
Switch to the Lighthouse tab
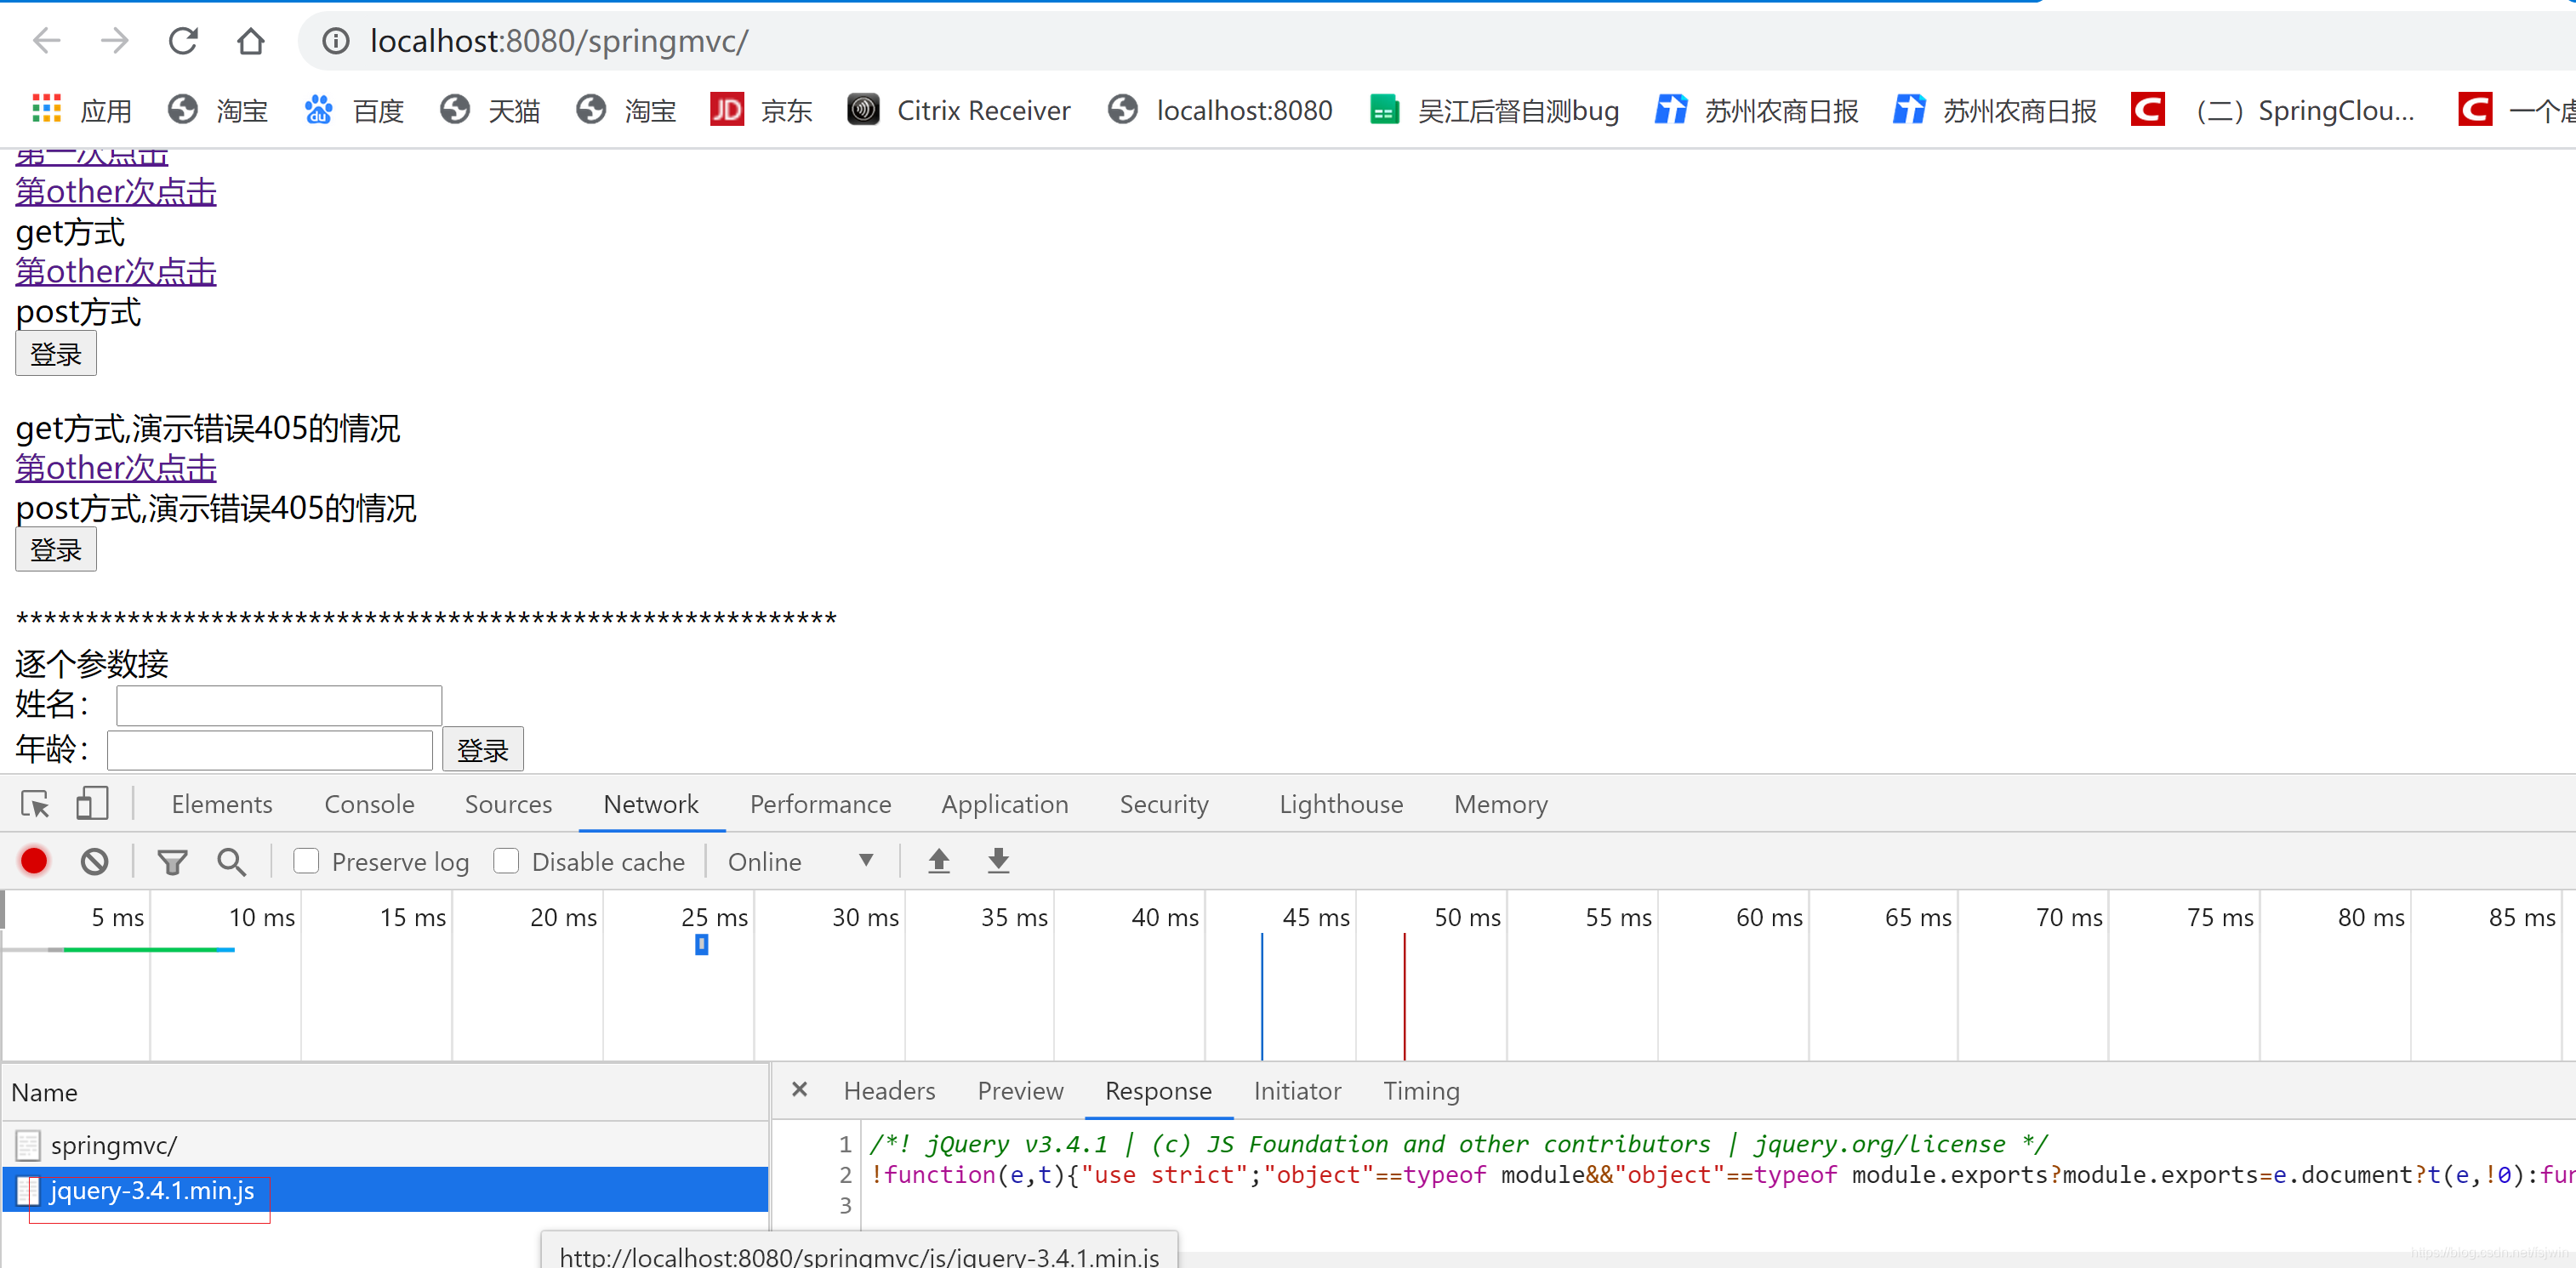pos(1341,804)
